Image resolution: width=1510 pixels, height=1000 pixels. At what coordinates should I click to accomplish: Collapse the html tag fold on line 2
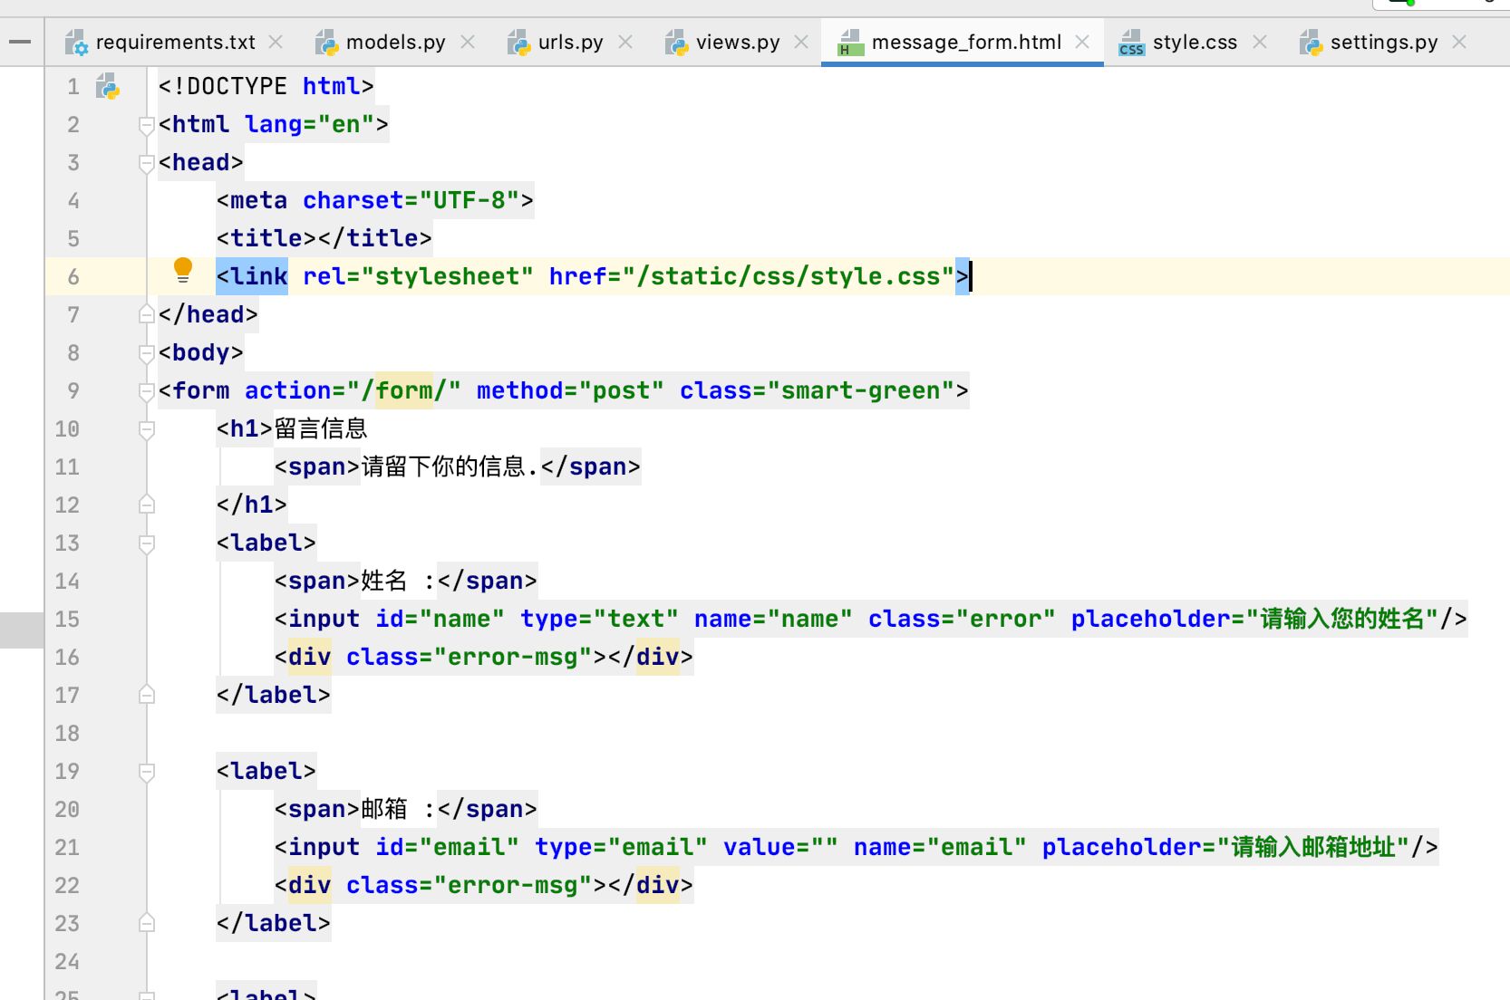[x=146, y=125]
